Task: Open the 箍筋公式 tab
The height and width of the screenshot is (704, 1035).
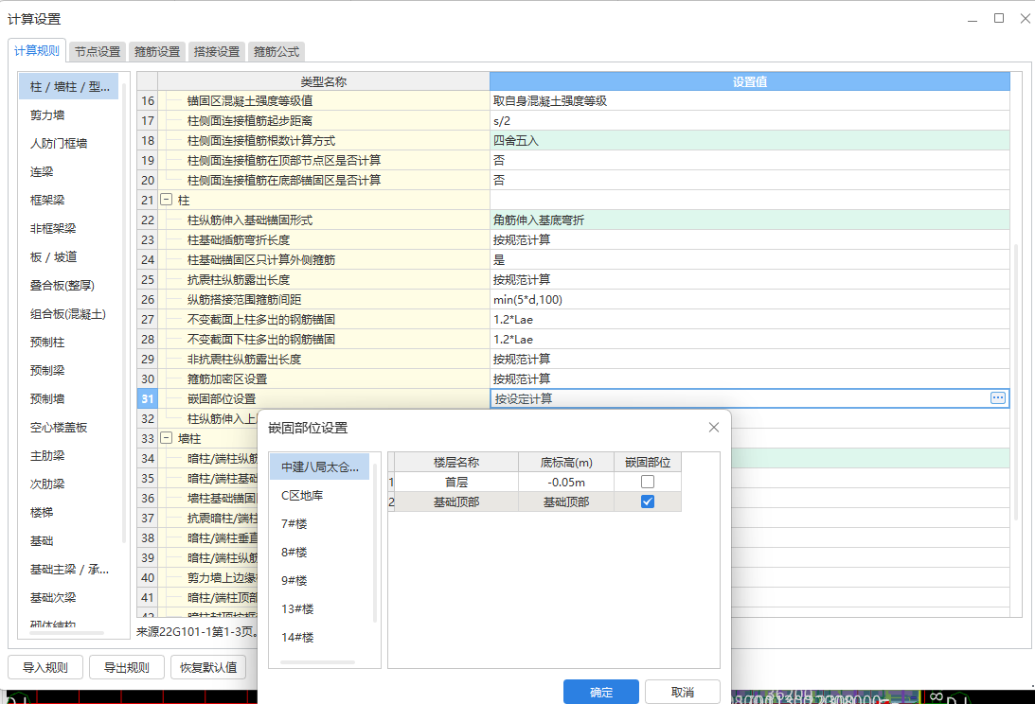Action: point(276,51)
